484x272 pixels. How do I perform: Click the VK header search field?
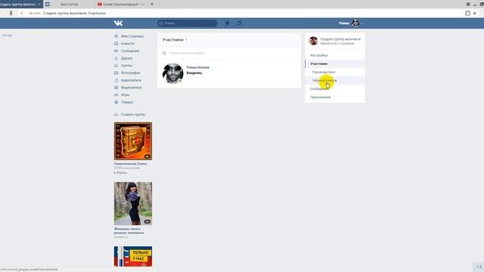click(x=187, y=23)
